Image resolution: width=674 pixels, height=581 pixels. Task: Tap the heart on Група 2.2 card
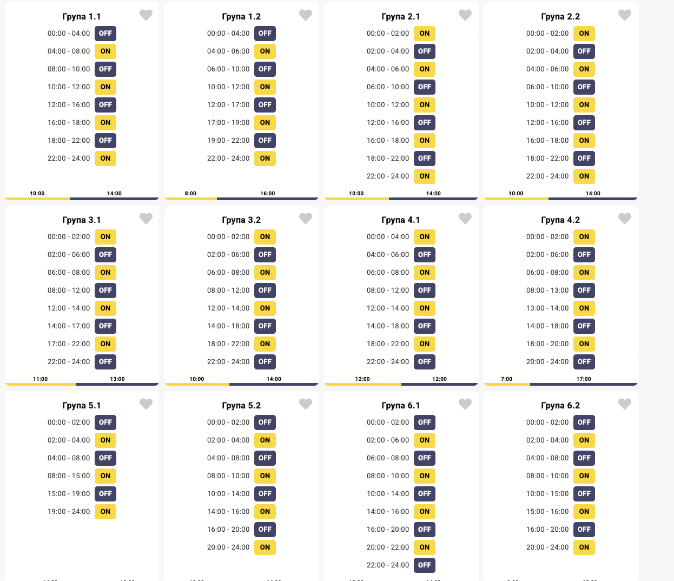coord(625,15)
